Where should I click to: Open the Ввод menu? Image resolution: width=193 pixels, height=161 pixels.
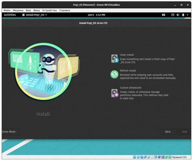coord(37,10)
